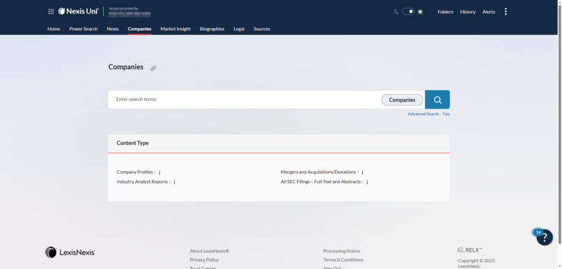Show info icon for Industry Analyst Reports

(175, 182)
